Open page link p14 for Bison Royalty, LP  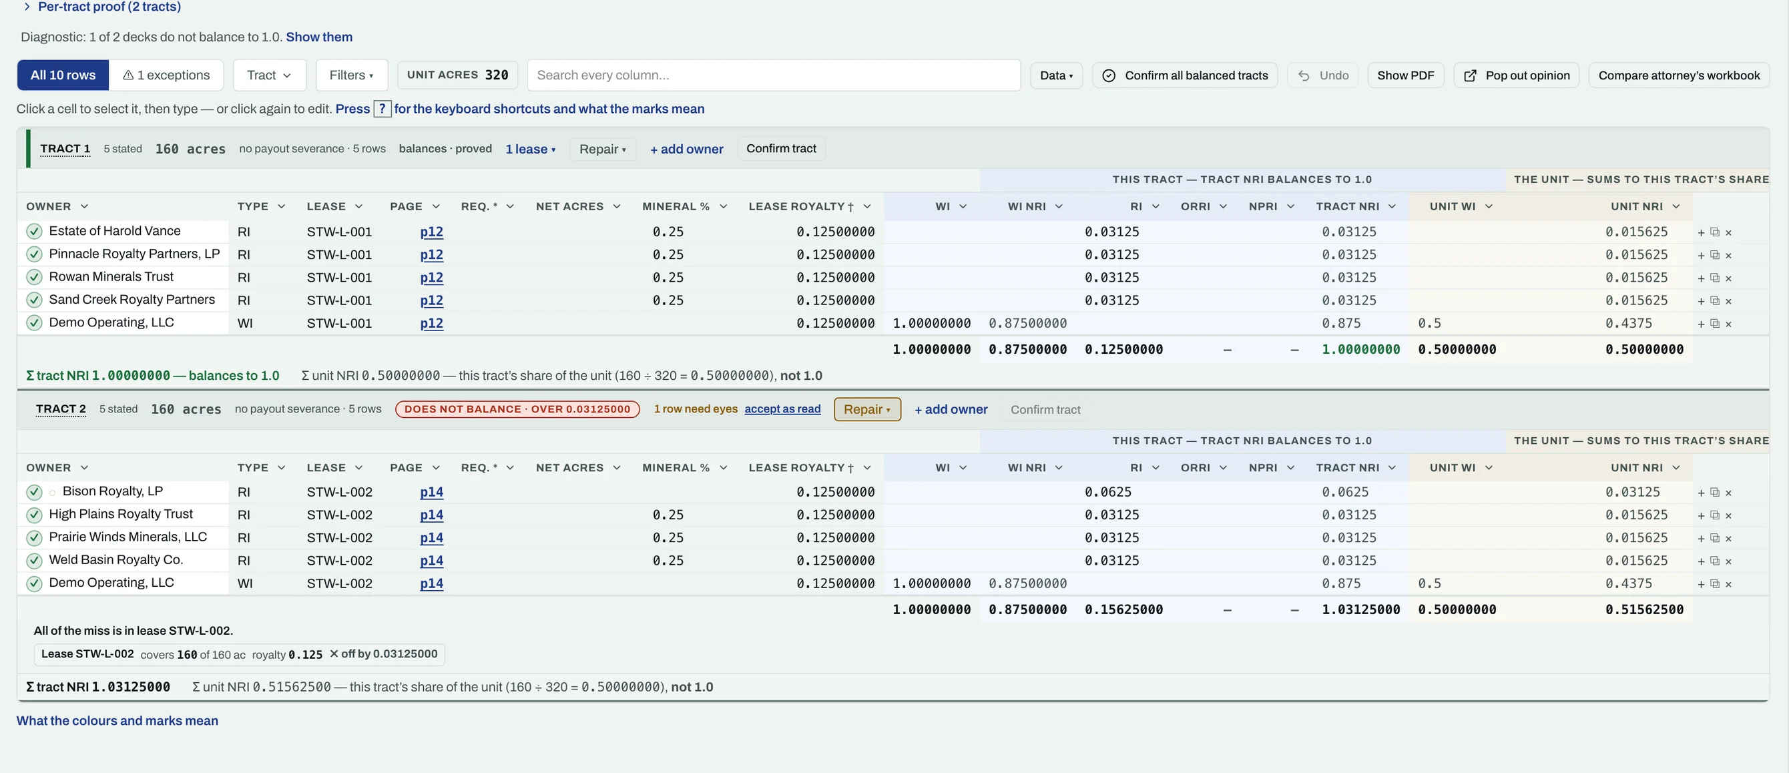(431, 492)
